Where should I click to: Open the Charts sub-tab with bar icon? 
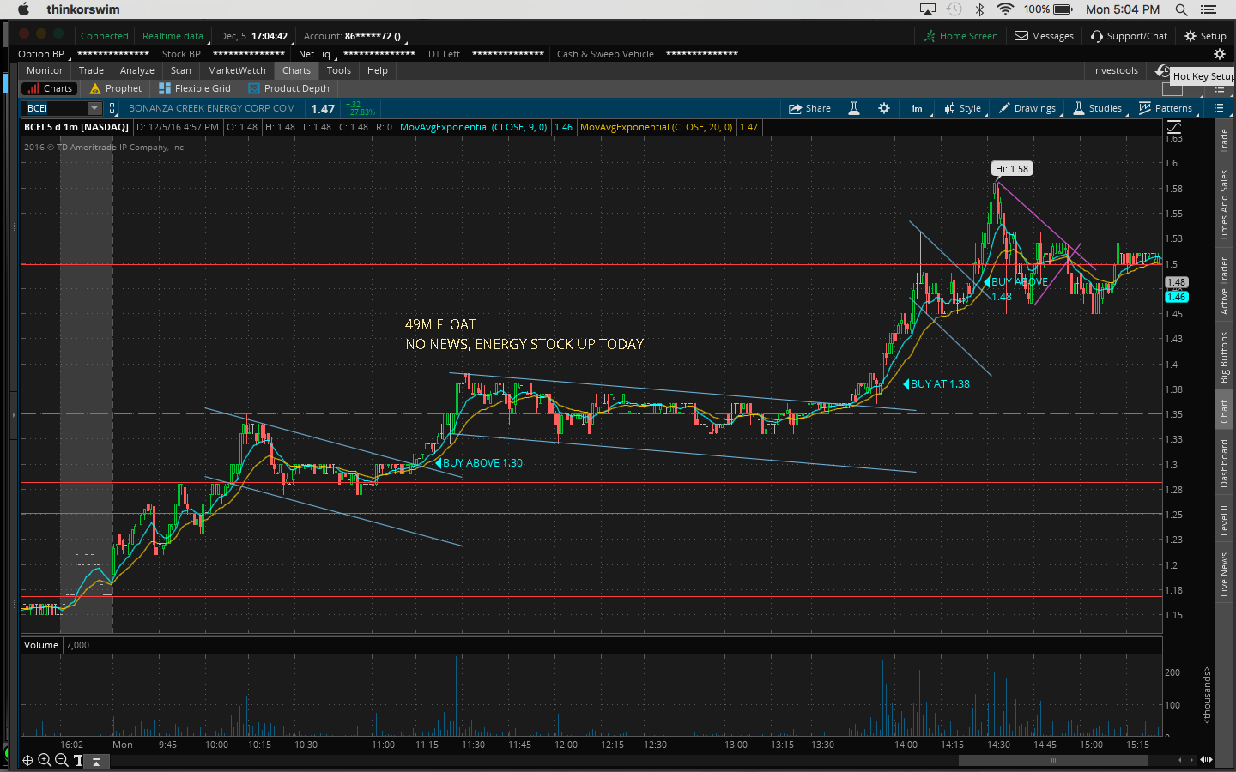pyautogui.click(x=50, y=88)
